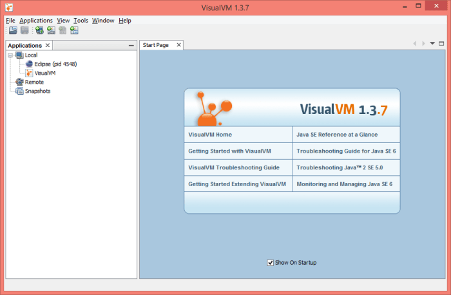
Task: Click the last green-plus toolbar icon
Action: click(x=74, y=30)
